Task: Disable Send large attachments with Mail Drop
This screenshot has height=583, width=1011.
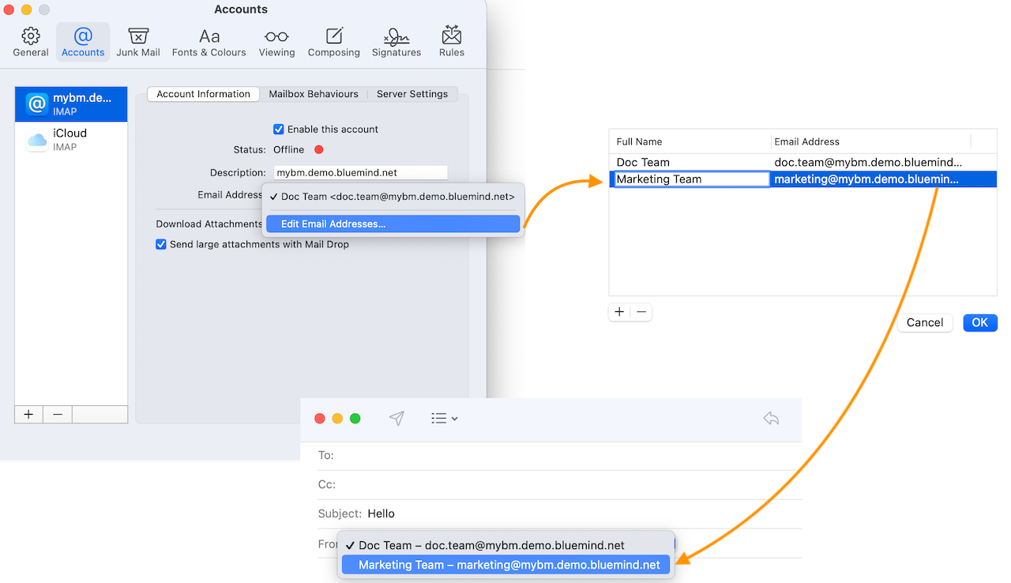Action: (x=161, y=245)
